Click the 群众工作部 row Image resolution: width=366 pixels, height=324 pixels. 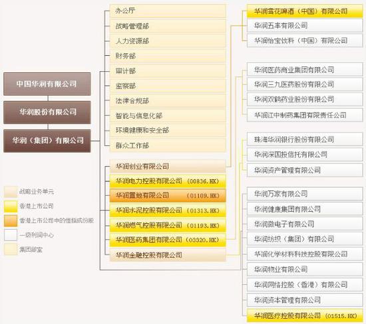(168, 145)
